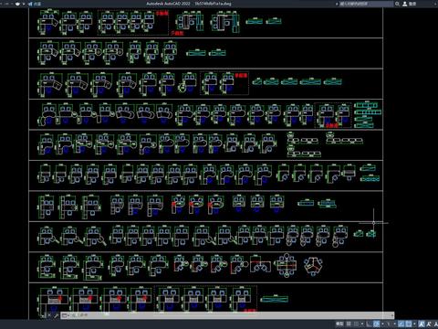438x329 pixels.
Task: Toggle the drawing grid display in status bar
Action: pyautogui.click(x=349, y=324)
